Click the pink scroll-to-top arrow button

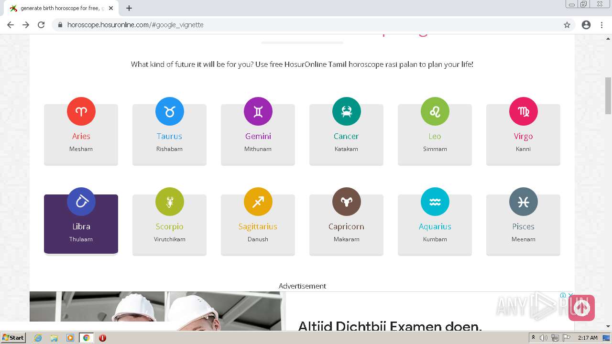[x=581, y=308]
